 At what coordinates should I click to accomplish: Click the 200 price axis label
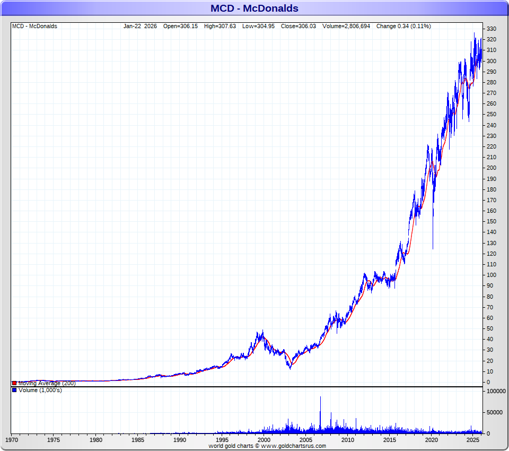click(492, 168)
